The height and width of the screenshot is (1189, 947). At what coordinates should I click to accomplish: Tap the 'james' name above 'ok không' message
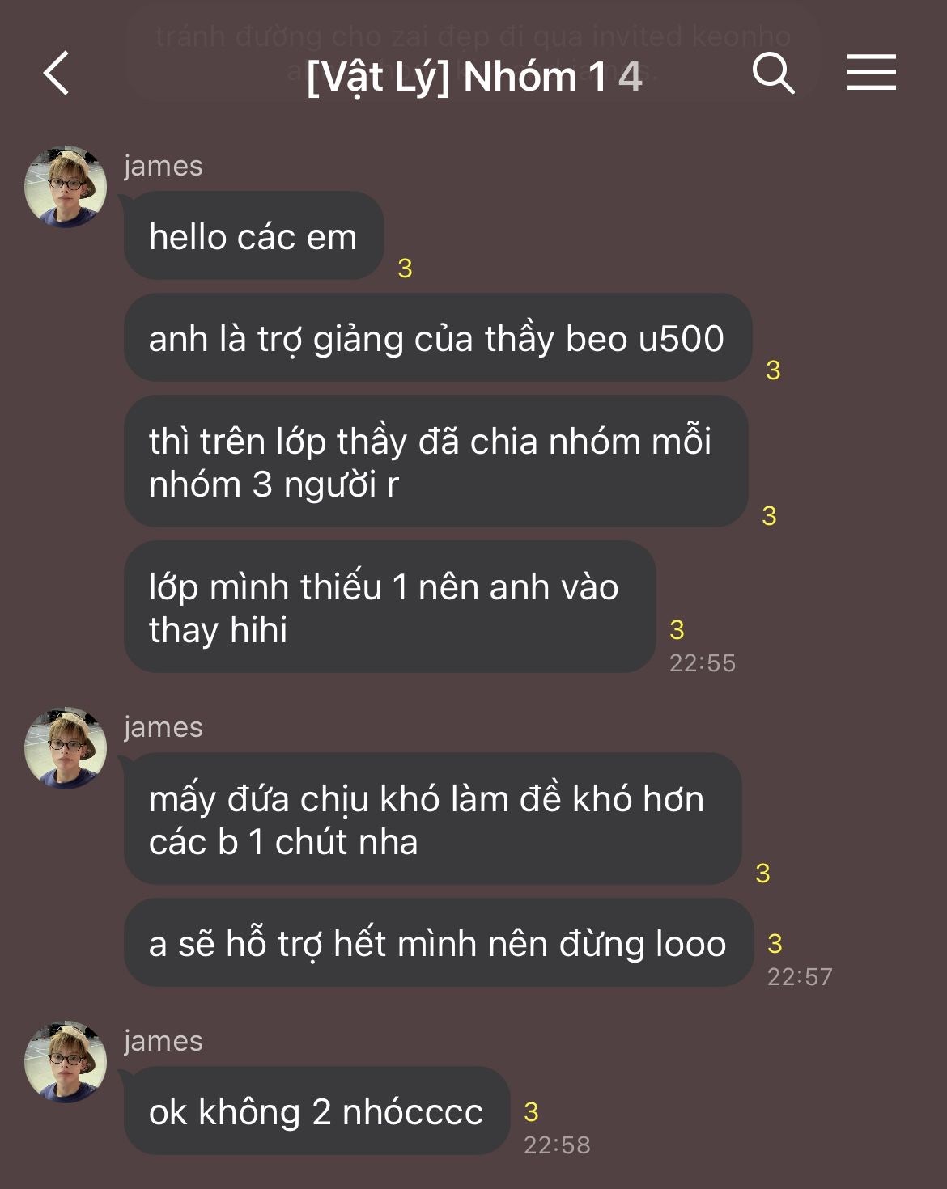[x=163, y=1041]
